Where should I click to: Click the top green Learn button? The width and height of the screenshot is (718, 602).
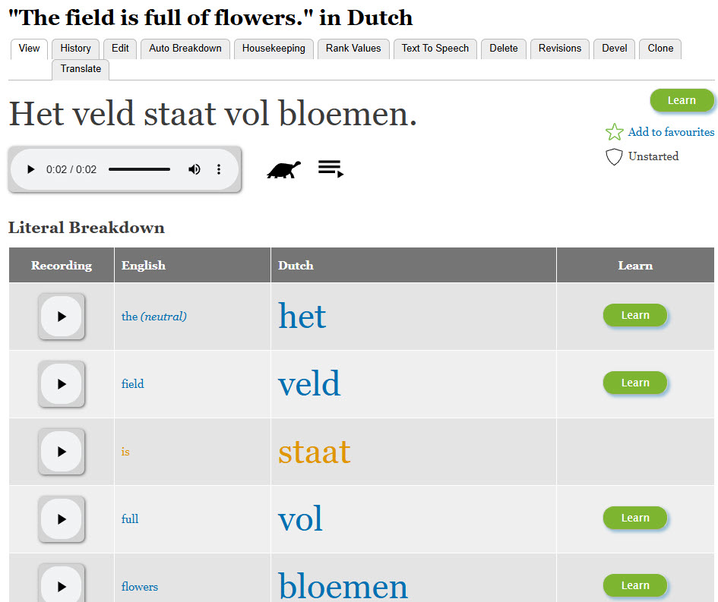tap(682, 100)
